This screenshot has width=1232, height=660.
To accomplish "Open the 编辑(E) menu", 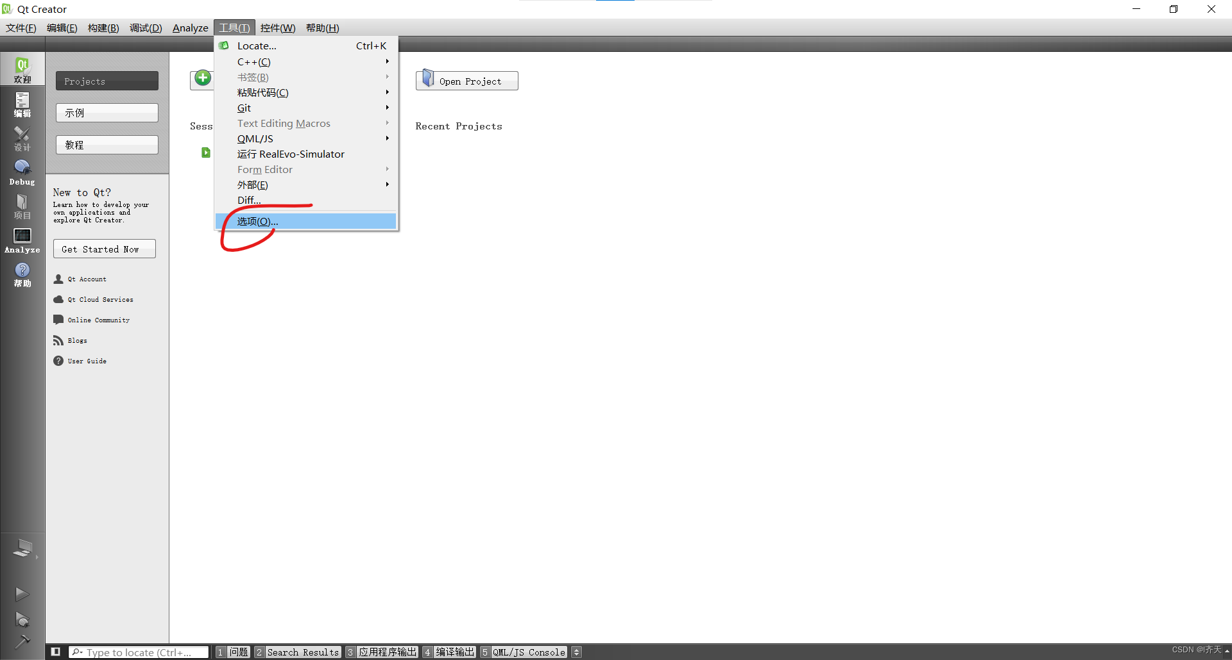I will (x=62, y=28).
